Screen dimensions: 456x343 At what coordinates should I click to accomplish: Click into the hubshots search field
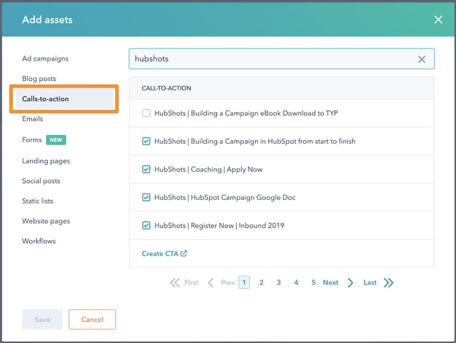pos(270,59)
